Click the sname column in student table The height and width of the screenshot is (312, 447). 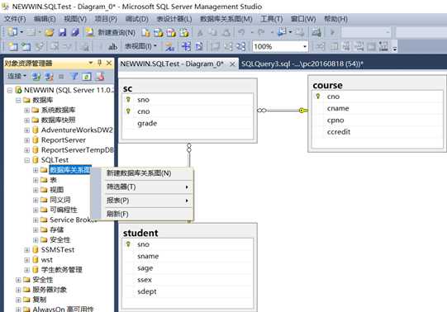(x=148, y=256)
